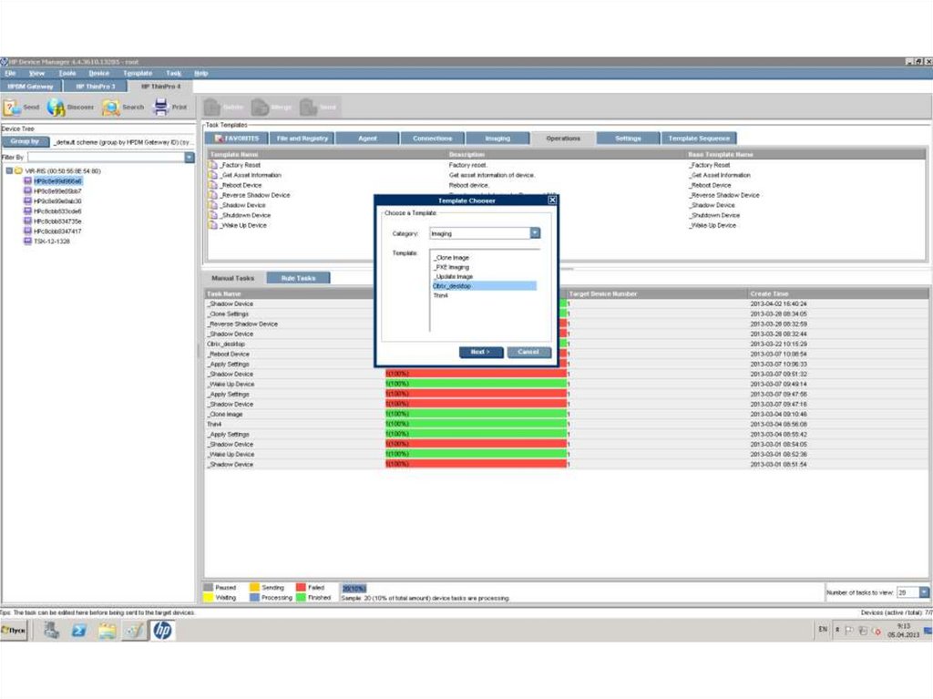
Task: Collapse the VIR-RIS gateway tree node
Action: point(9,171)
